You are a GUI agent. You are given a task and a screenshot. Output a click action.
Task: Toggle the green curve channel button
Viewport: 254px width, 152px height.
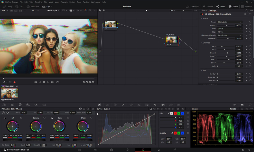click(x=179, y=113)
